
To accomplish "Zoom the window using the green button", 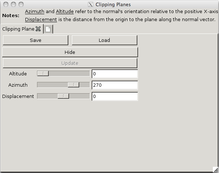I will click(21, 5).
